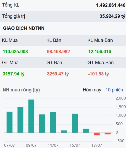
Task: Click the GT Mua-Bán column header
Action: click(101, 63)
